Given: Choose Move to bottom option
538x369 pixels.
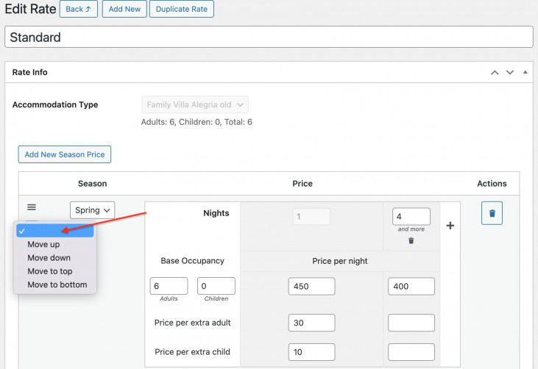Looking at the screenshot, I should pyautogui.click(x=57, y=284).
